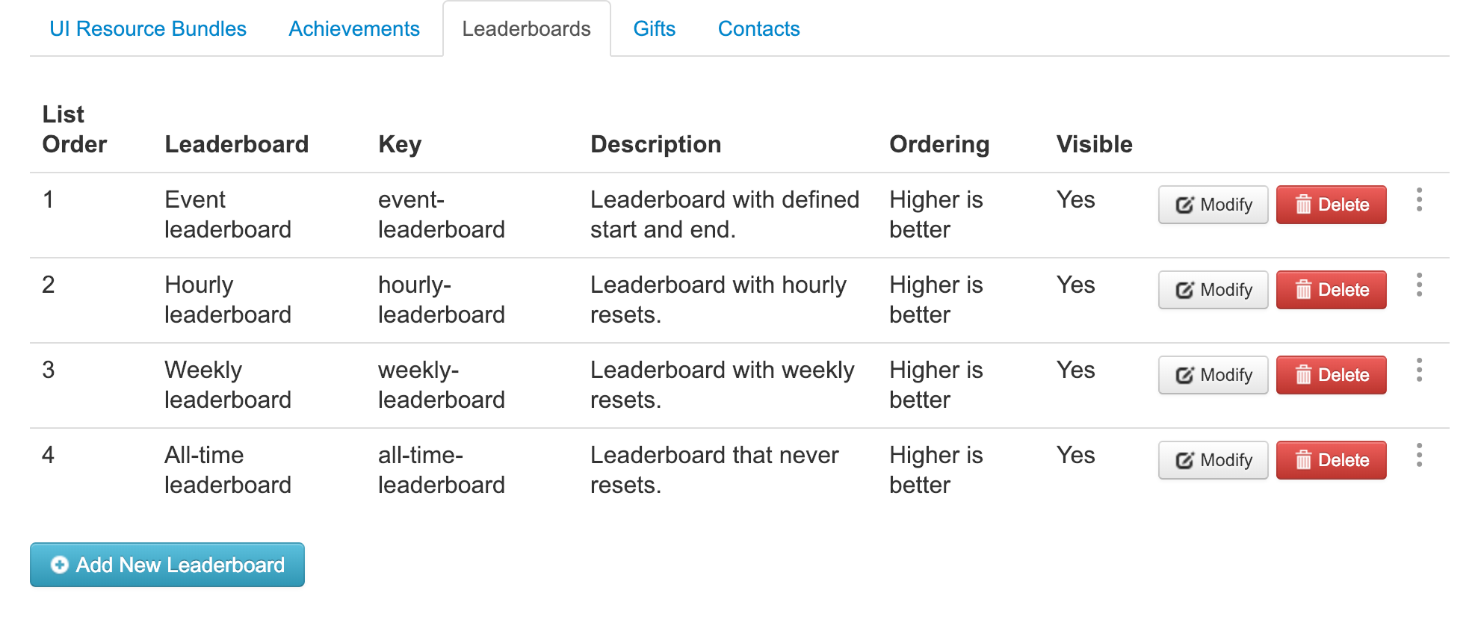Click the Ordering column header
The width and height of the screenshot is (1481, 620).
click(x=939, y=144)
